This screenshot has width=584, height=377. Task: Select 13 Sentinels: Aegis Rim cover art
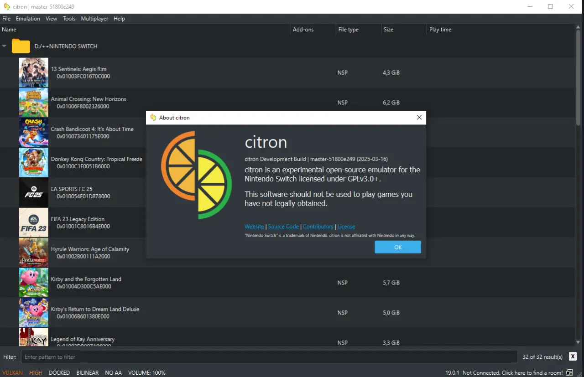pyautogui.click(x=34, y=72)
